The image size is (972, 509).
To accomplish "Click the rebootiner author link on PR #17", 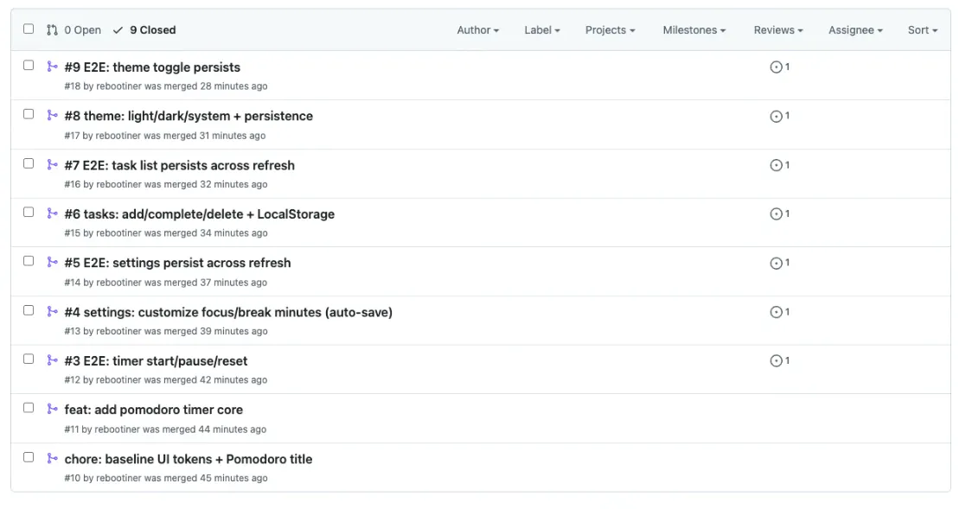I will (x=118, y=136).
